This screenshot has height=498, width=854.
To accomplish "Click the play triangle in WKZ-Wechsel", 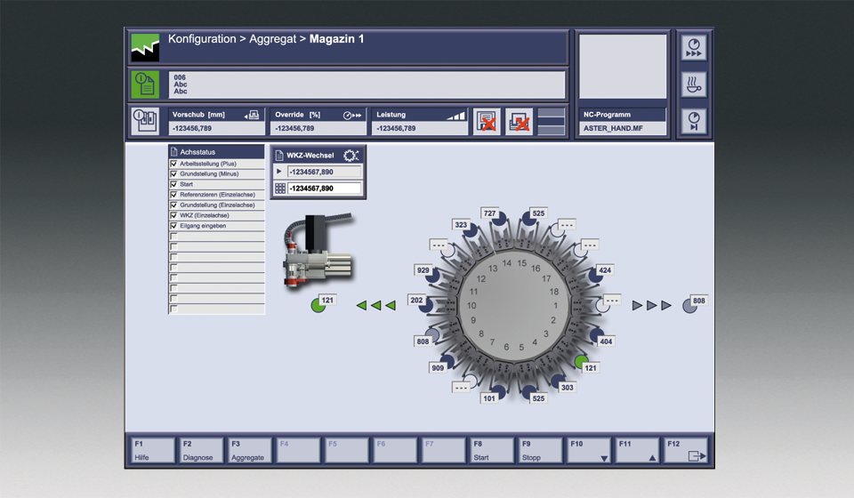I will (279, 171).
